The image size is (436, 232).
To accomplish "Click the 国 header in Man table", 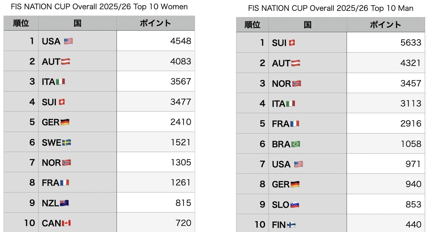I will coord(308,25).
